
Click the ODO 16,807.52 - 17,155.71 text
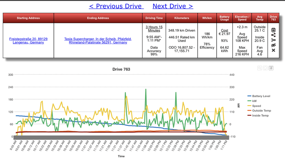click(182, 49)
